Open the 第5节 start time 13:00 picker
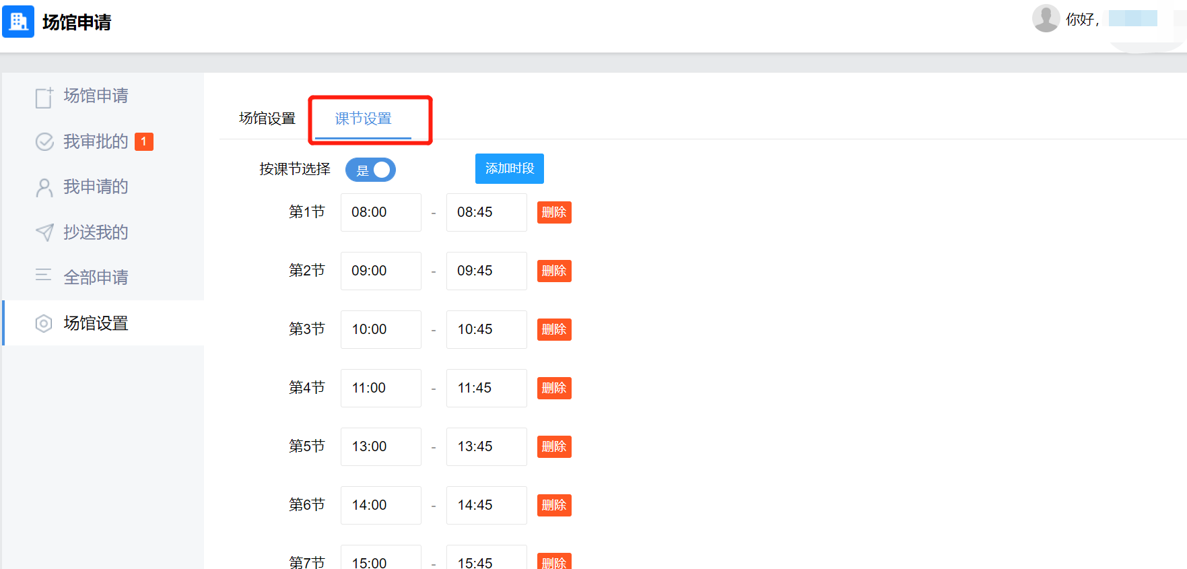Viewport: 1187px width, 569px height. tap(380, 446)
